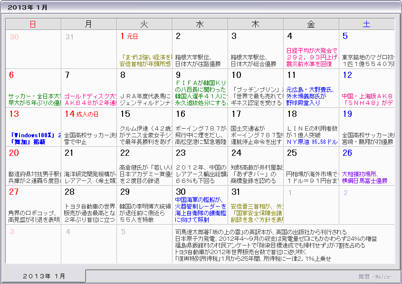This screenshot has height=284, width=402.
Task: Open the January 5 東京築地のマグロ entry
Action: (368, 61)
